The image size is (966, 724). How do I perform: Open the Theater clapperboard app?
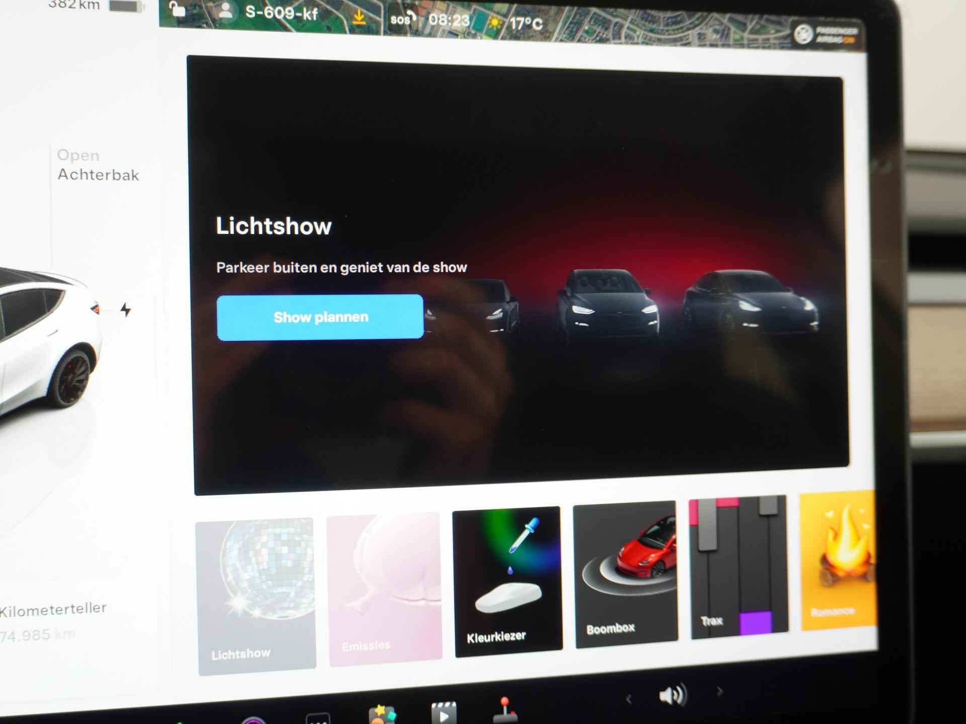coord(444,713)
